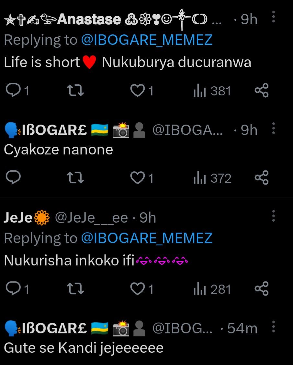This screenshot has height=365, width=293.
Task: Reply to the "Cyakoze nanone" tweet
Action: tap(13, 178)
